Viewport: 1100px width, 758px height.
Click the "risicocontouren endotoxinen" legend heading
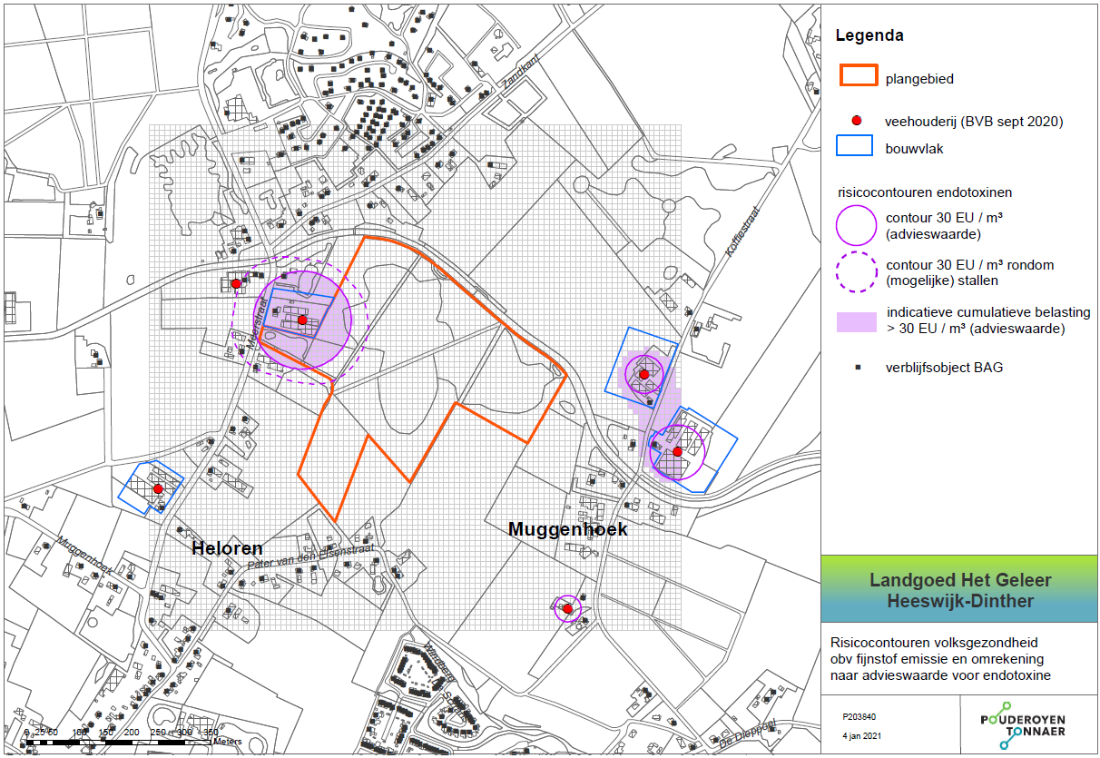(x=924, y=192)
